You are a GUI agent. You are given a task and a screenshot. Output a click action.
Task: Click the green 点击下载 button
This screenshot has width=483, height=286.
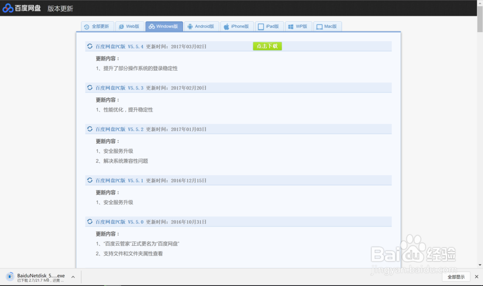[x=268, y=46]
